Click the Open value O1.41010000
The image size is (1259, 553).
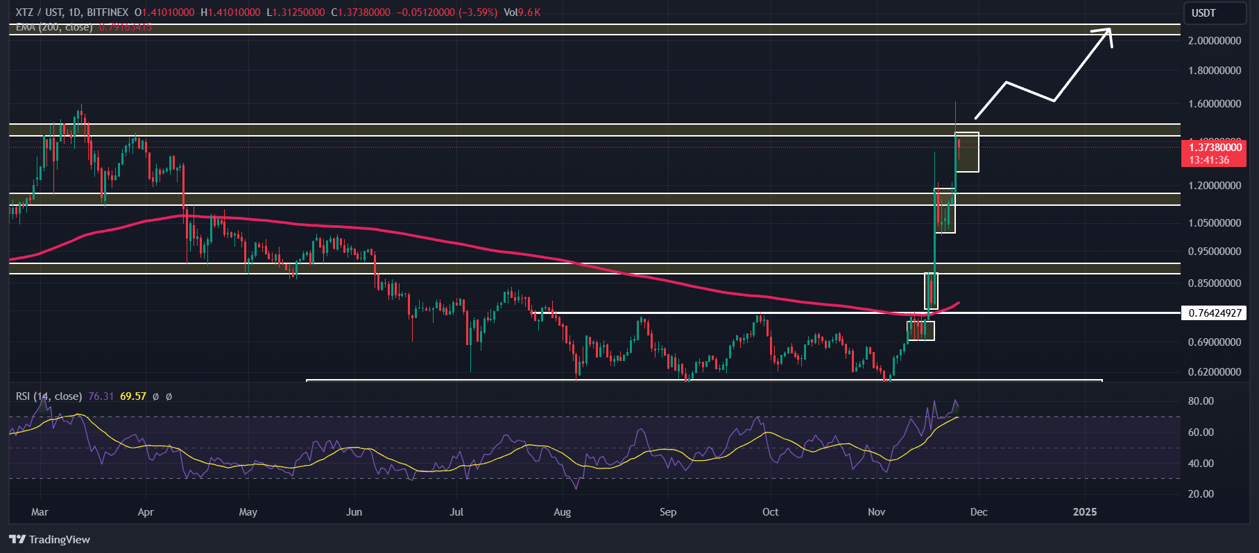[164, 12]
